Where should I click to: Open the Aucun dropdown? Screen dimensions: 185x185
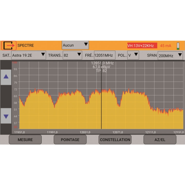[x=75, y=45]
